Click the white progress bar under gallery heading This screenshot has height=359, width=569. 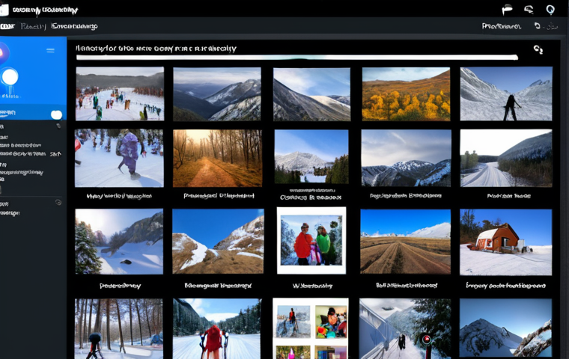[296, 58]
